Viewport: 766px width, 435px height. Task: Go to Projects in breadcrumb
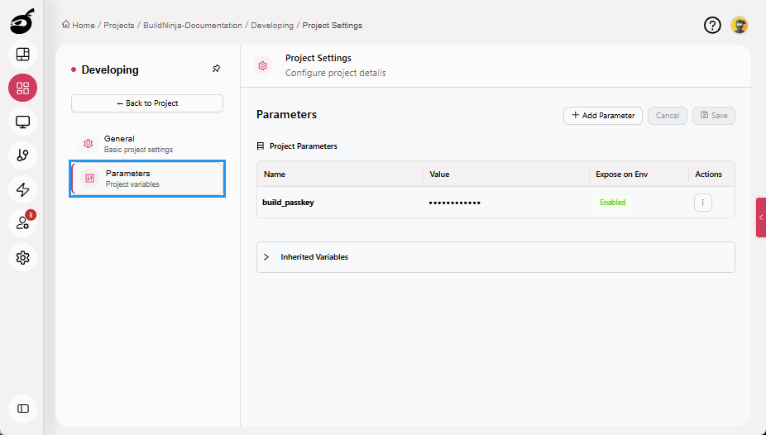(x=119, y=26)
